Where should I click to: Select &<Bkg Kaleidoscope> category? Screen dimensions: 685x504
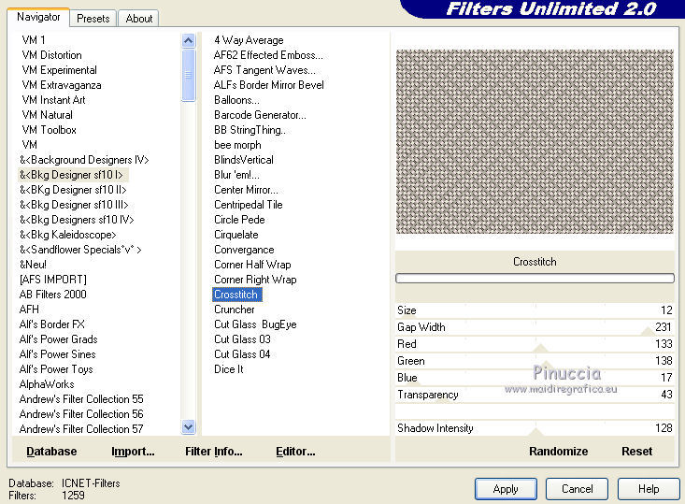(x=67, y=235)
